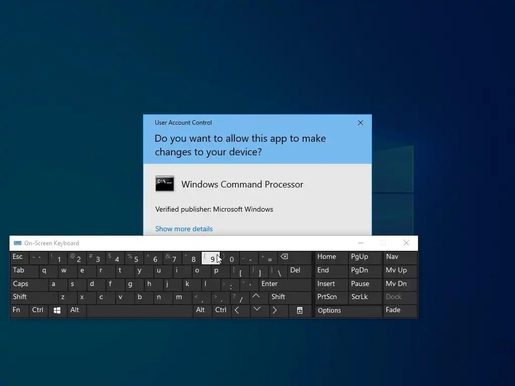Click the Del key
Viewport: 515px width, 386px height.
click(299, 271)
